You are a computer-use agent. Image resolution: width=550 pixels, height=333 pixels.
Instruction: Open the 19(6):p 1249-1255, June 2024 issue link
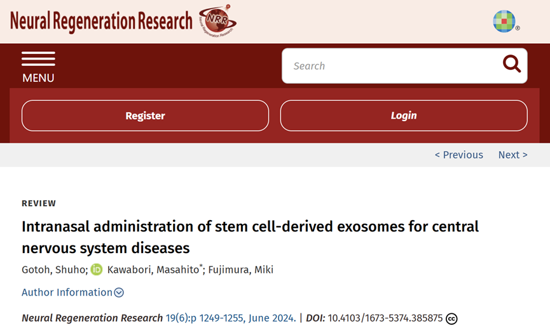pyautogui.click(x=230, y=318)
